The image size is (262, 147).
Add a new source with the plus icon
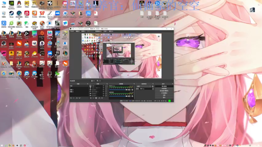91,98
